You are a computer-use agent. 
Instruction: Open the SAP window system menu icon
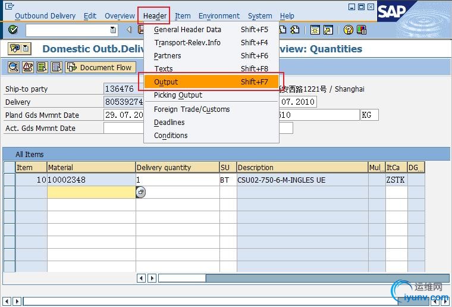pyautogui.click(x=10, y=6)
